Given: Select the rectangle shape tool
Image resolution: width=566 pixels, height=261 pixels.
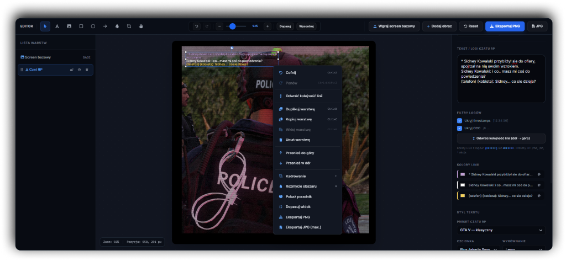Looking at the screenshot, I should [x=81, y=26].
